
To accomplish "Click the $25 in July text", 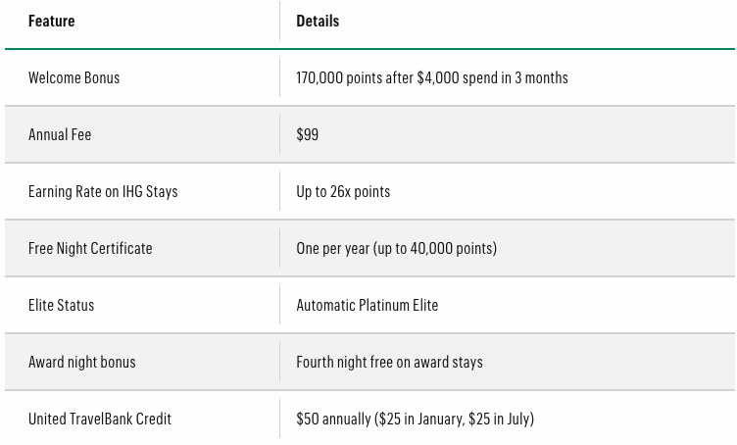I will click(x=500, y=419).
